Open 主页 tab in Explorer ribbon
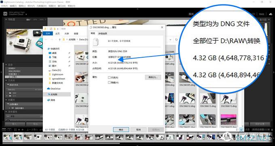This screenshot has height=146, width=275. (57, 33)
